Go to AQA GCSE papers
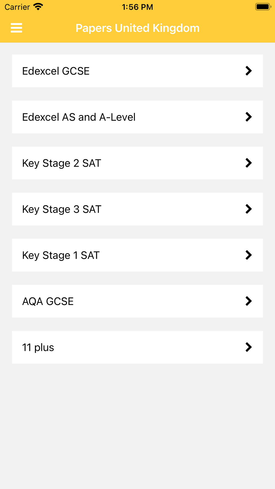The image size is (275, 489). tap(48, 301)
